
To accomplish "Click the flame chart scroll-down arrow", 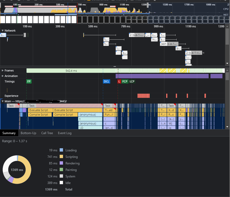I will (x=227, y=127).
